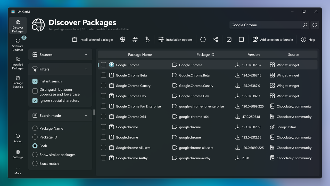Open Help

coord(308,39)
